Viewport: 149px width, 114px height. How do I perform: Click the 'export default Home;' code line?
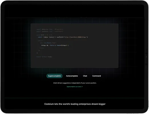pyautogui.click(x=44, y=57)
